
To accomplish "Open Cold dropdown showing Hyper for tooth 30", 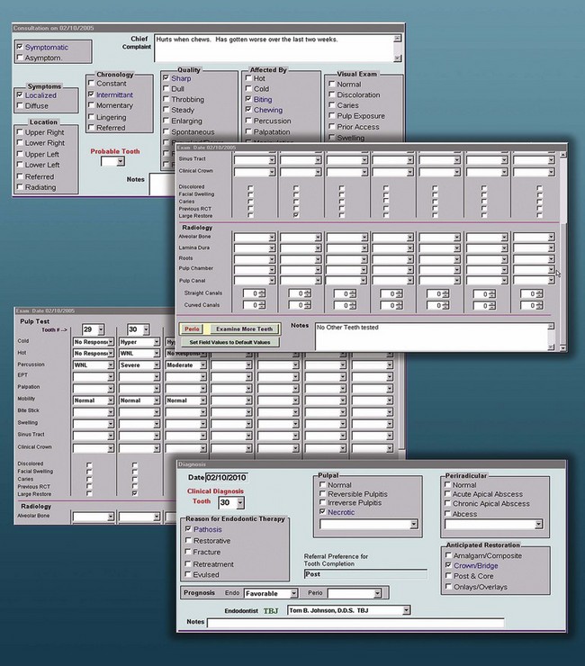I will pyautogui.click(x=157, y=342).
